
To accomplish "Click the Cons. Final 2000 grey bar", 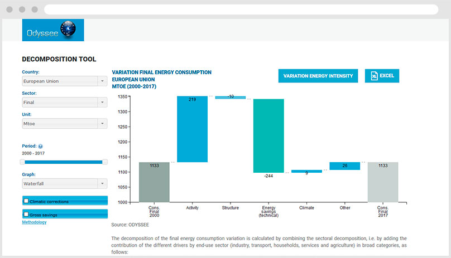I will [x=153, y=182].
